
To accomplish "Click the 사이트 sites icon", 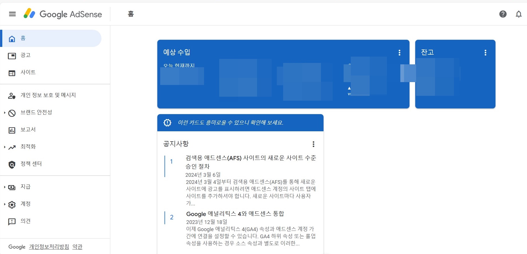I will [x=12, y=73].
